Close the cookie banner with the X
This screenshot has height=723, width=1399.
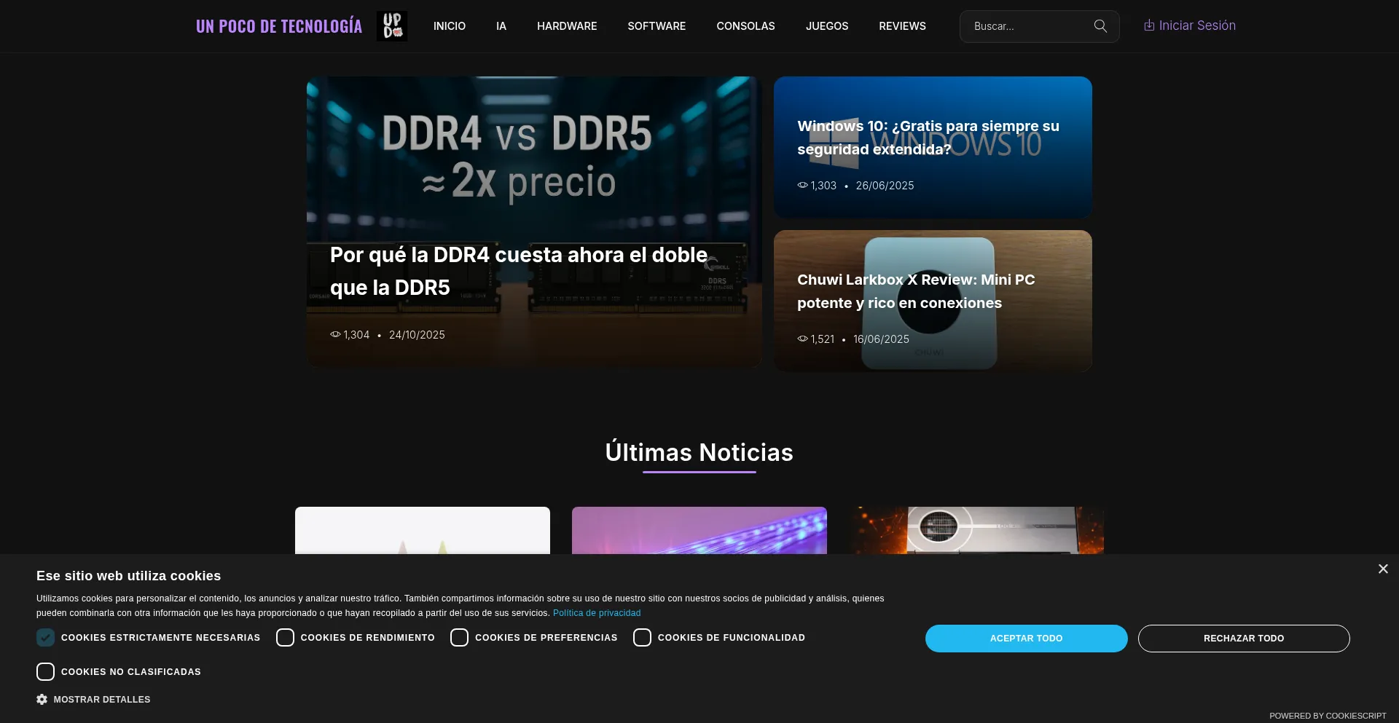tap(1383, 569)
